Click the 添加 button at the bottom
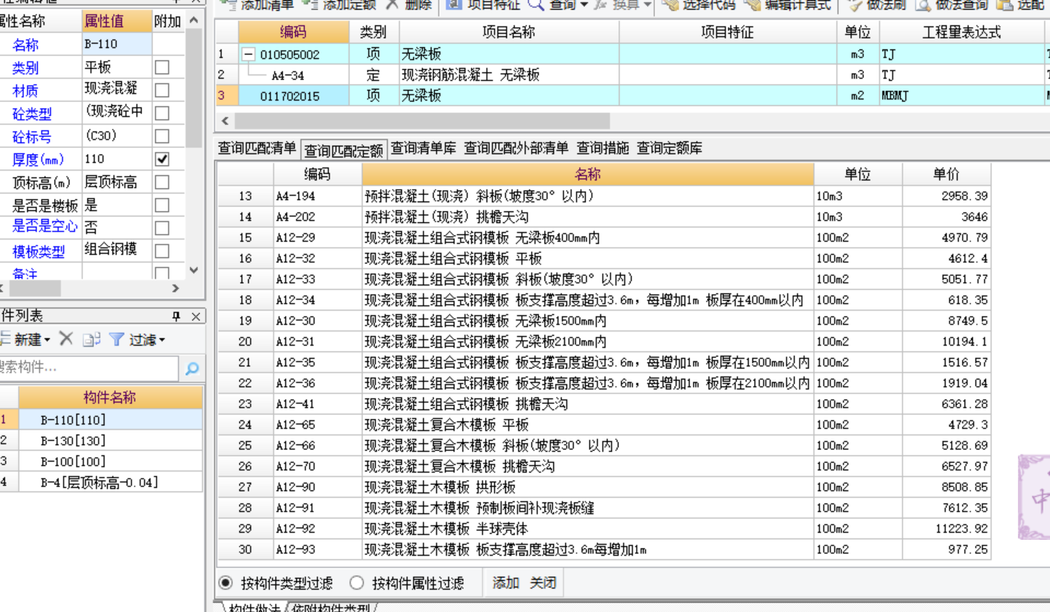The height and width of the screenshot is (612, 1050). [x=506, y=583]
